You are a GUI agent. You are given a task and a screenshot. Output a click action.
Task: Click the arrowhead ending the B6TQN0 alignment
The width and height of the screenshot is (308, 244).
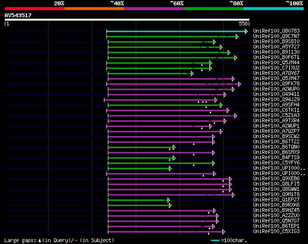pos(174,148)
